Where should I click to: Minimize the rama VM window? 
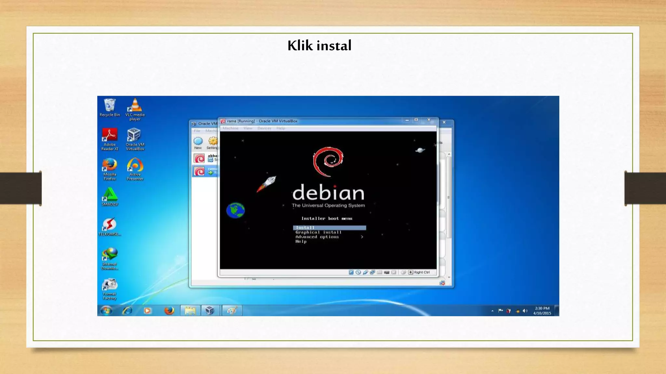pyautogui.click(x=407, y=120)
